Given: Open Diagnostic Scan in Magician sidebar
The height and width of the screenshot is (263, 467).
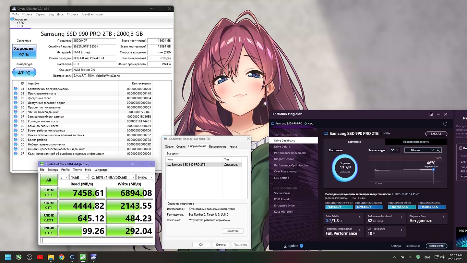Looking at the screenshot, I should [x=284, y=159].
